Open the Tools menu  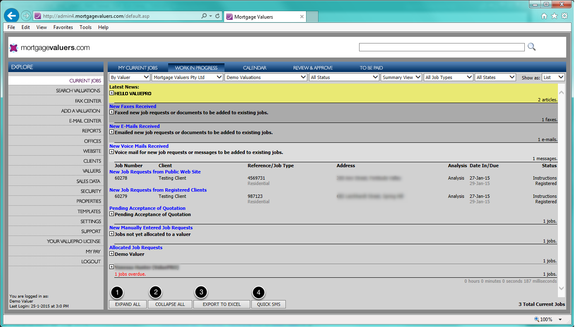pos(86,27)
